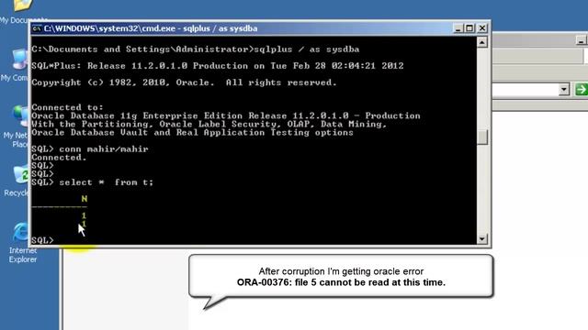Image resolution: width=588 pixels, height=330 pixels.
Task: Click the 'With the Partitioning, Oracle Label Security' line
Action: [x=209, y=125]
